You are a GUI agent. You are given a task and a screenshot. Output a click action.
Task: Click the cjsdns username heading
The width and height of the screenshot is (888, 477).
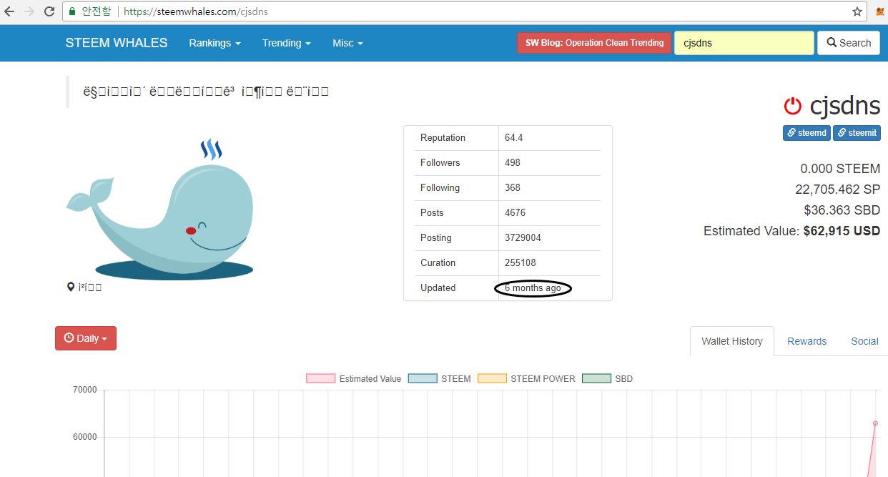point(845,107)
